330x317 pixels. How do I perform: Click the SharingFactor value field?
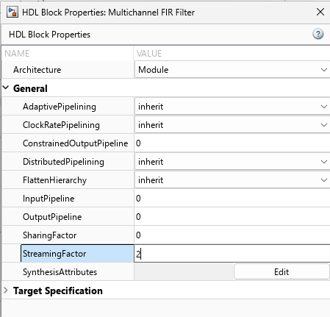tap(232, 235)
